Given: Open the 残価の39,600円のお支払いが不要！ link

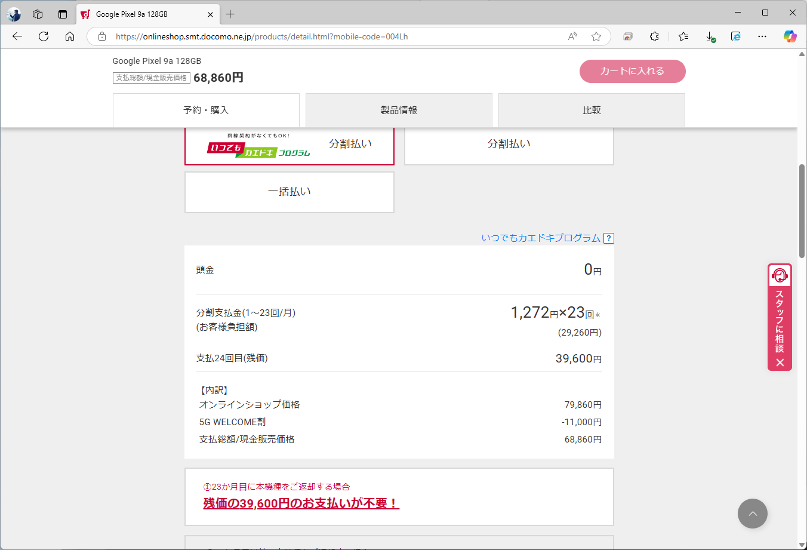Looking at the screenshot, I should coord(301,503).
